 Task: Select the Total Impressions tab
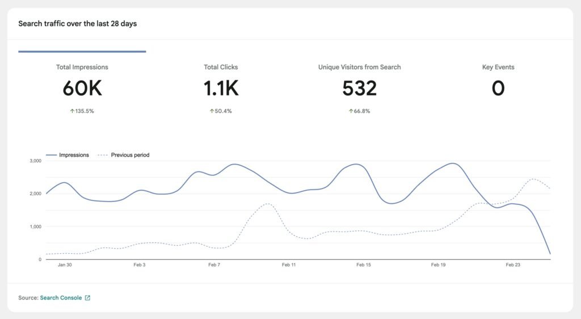(82, 67)
